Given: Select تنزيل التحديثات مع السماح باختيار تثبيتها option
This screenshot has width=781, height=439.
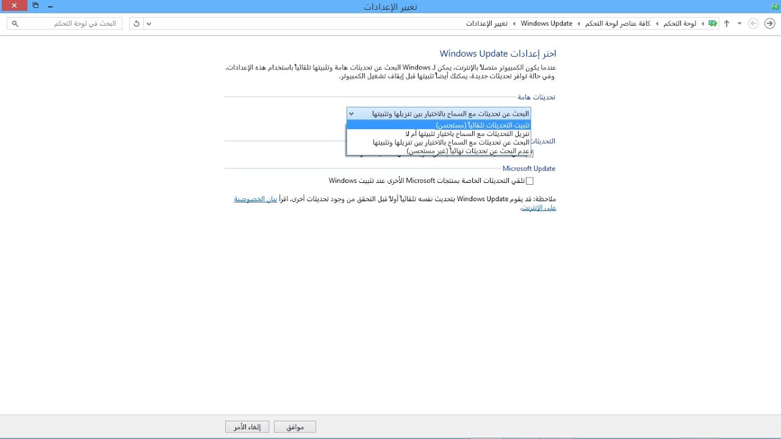Looking at the screenshot, I should pyautogui.click(x=438, y=134).
